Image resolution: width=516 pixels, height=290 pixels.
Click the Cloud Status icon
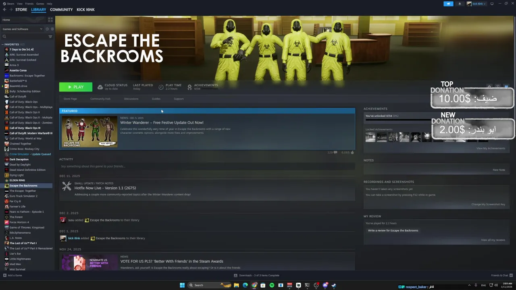click(100, 87)
